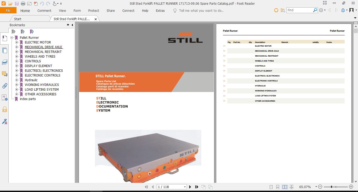Close the Still Sted Forklift document tab
The height and width of the screenshot is (192, 358).
click(x=96, y=19)
